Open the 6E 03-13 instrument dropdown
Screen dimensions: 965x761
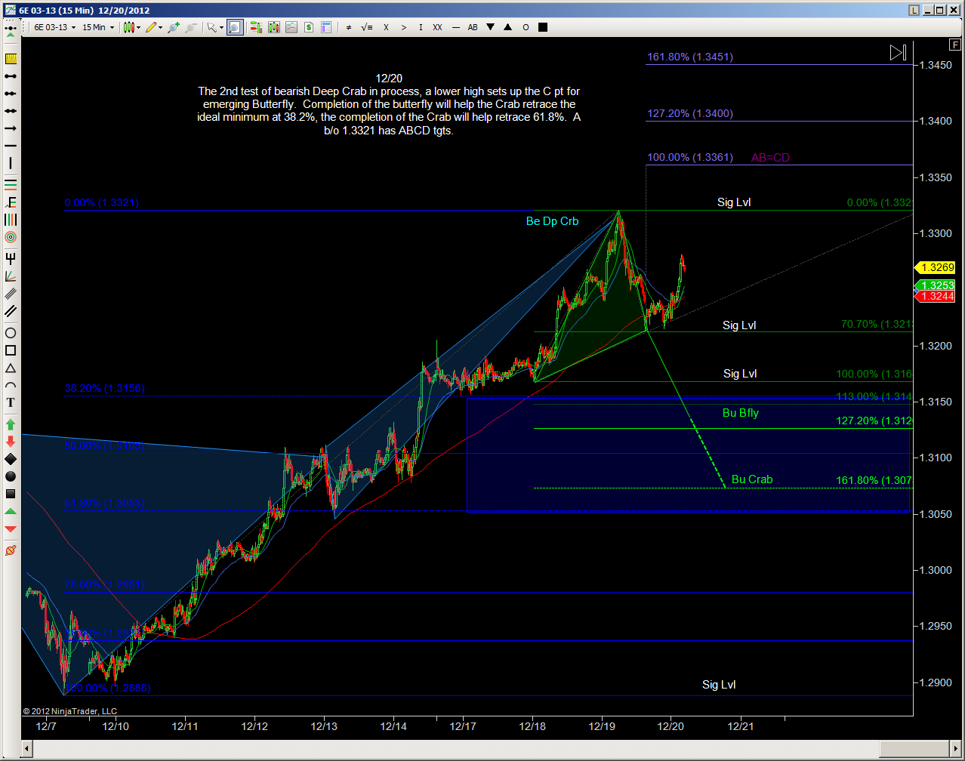pyautogui.click(x=54, y=27)
